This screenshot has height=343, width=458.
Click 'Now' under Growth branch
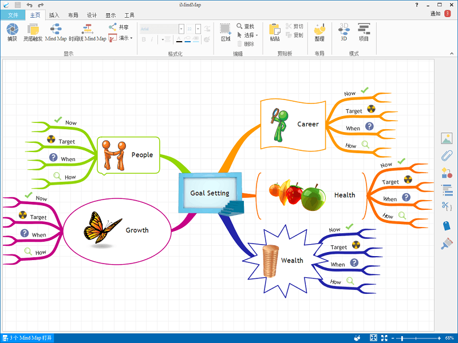pos(41,198)
